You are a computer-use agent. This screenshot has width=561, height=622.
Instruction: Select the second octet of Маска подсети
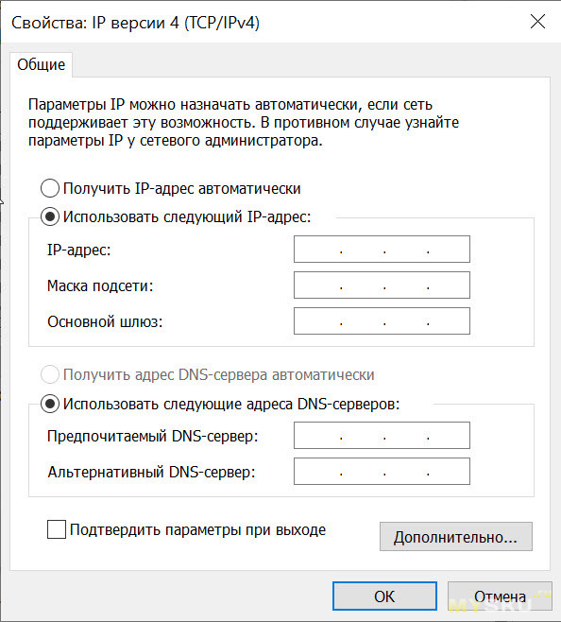pos(363,285)
